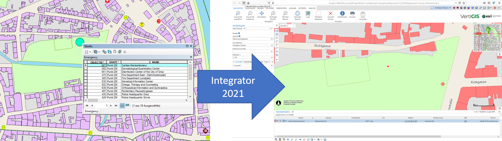Click Karte versenden envelope icon

[363, 14]
